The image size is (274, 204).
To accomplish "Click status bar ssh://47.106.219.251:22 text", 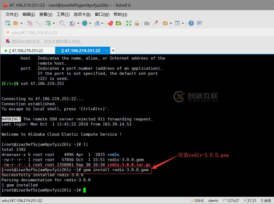I will (x=22, y=201).
